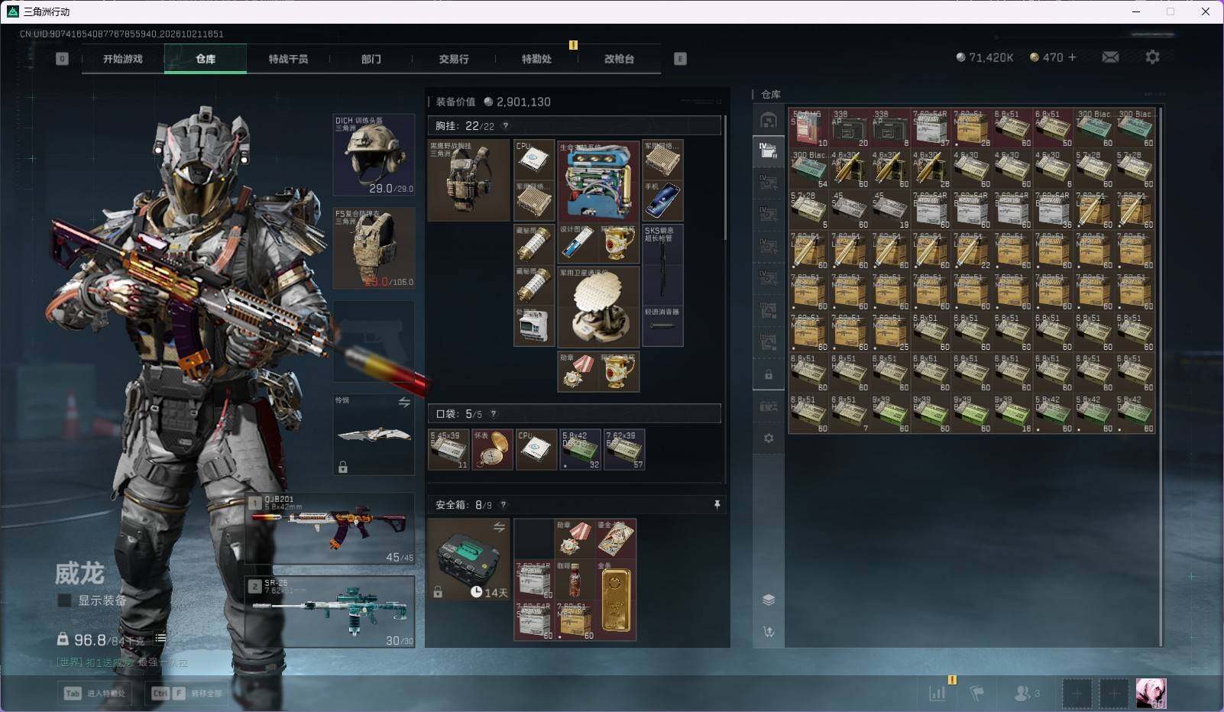Open the locked stash slot icon

[769, 375]
